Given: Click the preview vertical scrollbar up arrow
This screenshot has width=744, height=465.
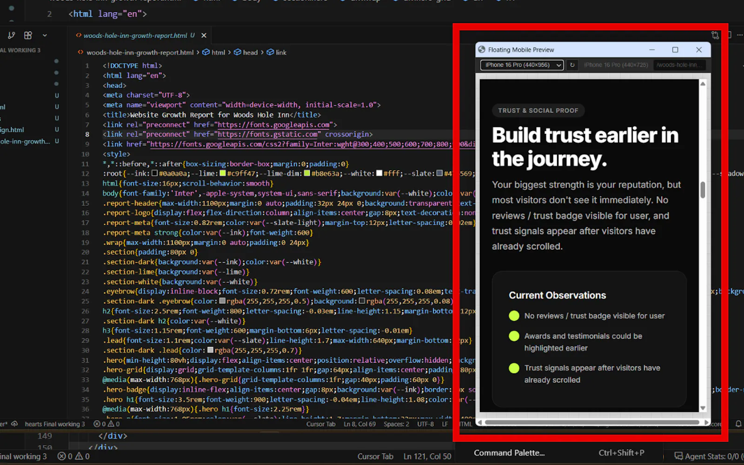Looking at the screenshot, I should point(703,84).
